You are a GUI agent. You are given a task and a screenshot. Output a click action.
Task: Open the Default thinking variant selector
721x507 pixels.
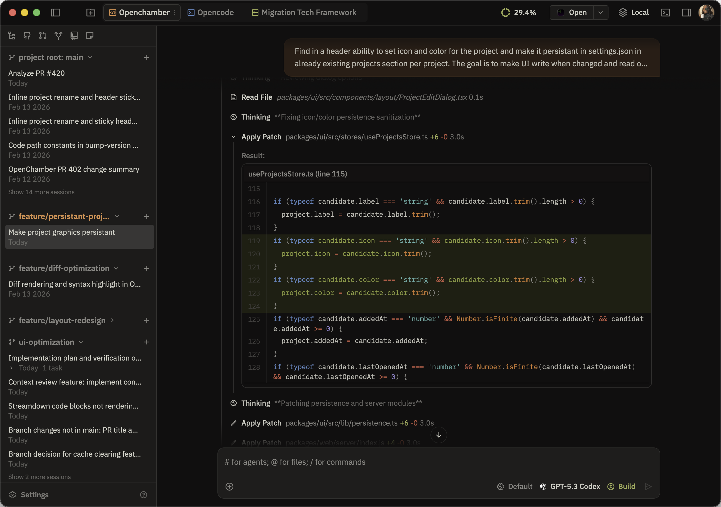pos(515,487)
